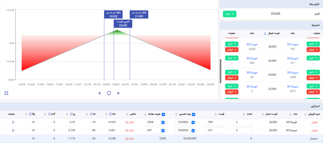Delete the طهرم3016 strategy row
Screen dimensions: 323x143
click(x=13, y=122)
